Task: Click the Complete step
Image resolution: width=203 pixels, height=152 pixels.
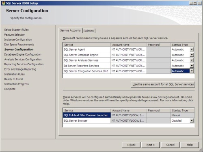Action: tap(10, 89)
